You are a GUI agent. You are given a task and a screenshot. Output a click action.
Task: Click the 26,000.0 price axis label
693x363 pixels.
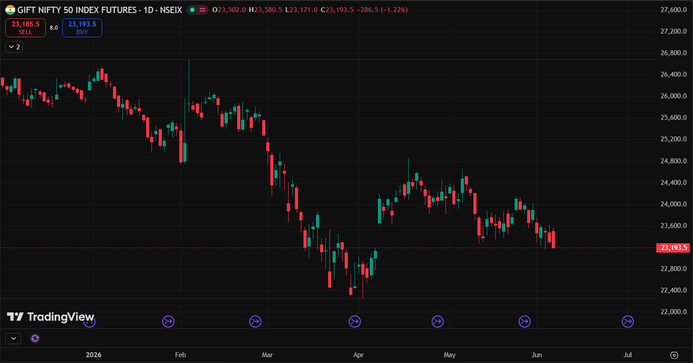673,96
